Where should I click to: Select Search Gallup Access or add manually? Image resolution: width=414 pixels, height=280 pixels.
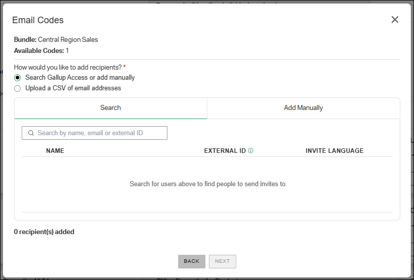pos(17,78)
